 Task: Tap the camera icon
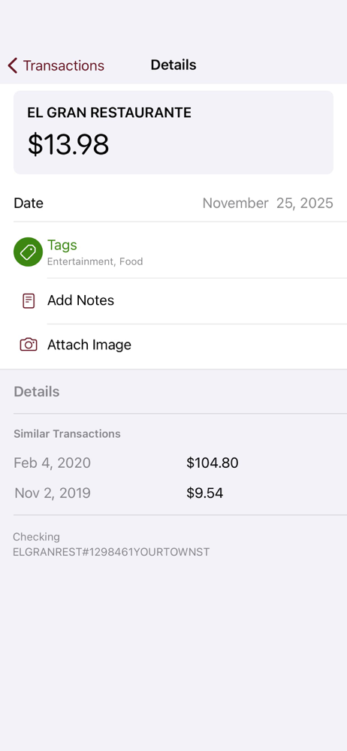click(29, 345)
